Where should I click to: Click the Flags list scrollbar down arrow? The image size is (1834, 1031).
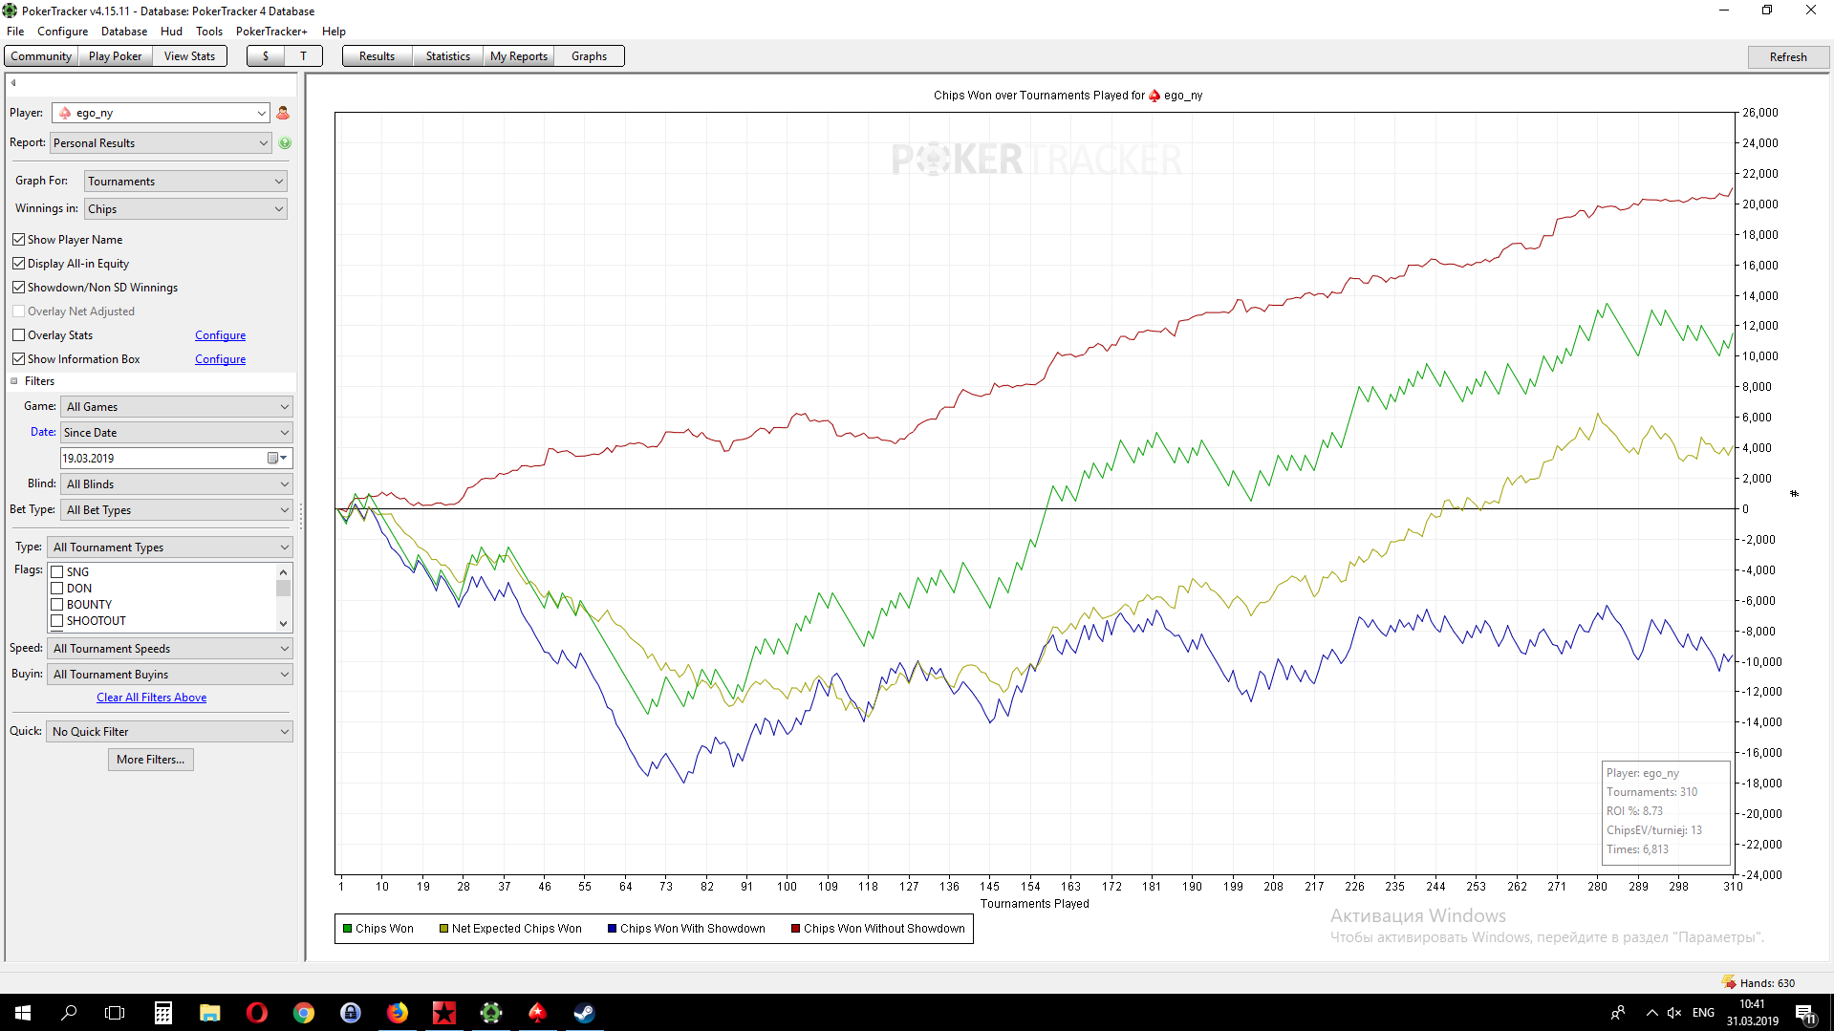(283, 624)
